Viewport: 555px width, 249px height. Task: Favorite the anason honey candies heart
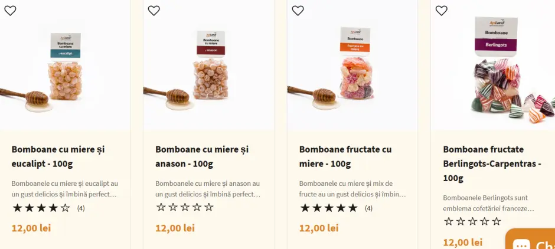pyautogui.click(x=154, y=11)
